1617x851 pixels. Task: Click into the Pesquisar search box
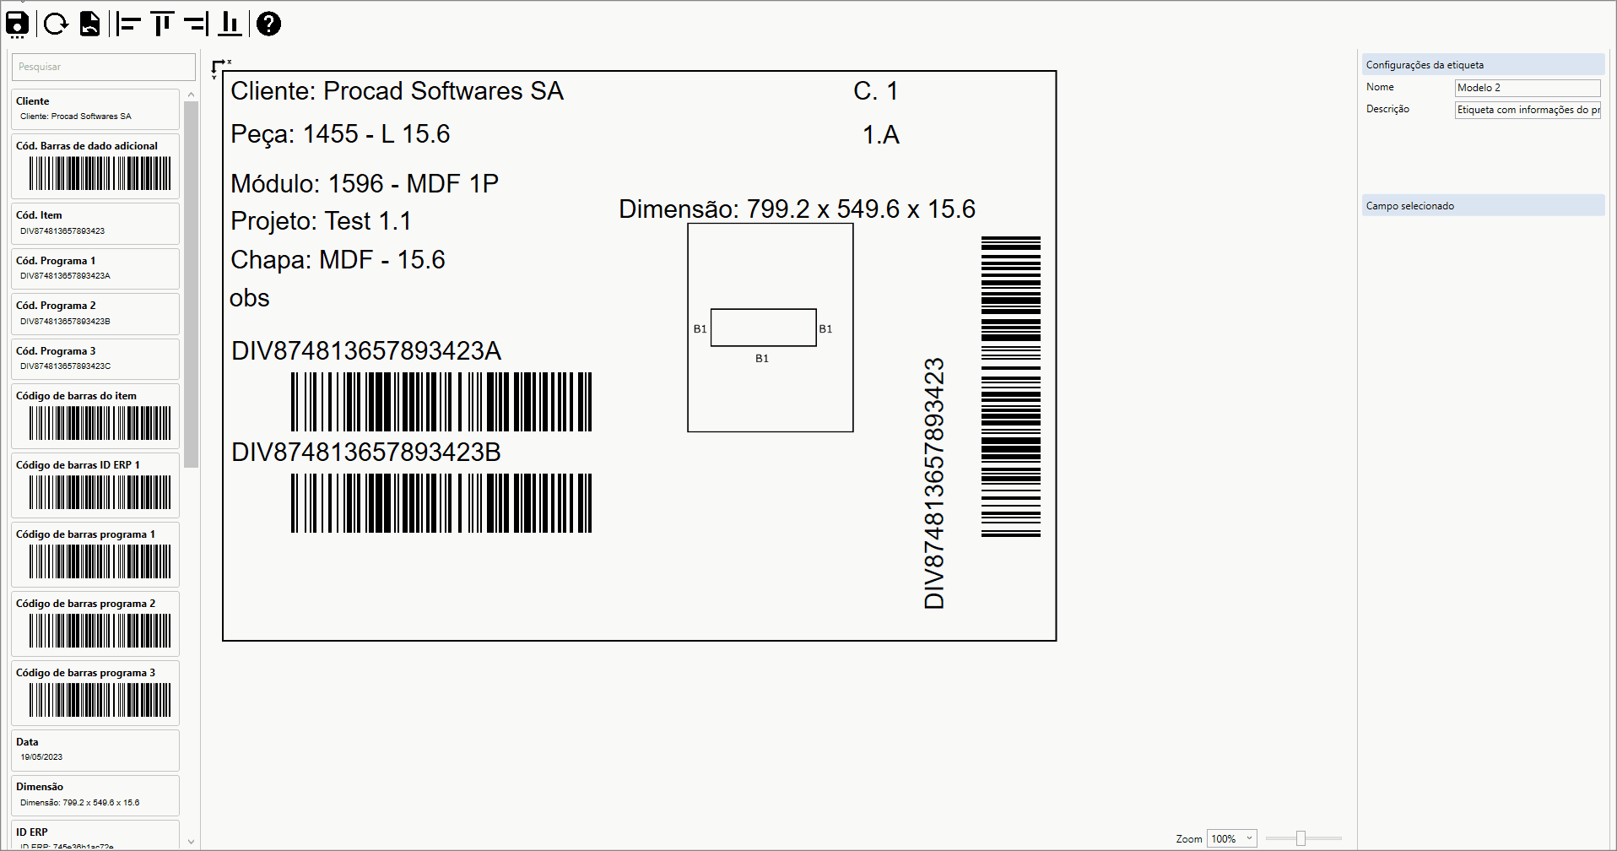104,67
